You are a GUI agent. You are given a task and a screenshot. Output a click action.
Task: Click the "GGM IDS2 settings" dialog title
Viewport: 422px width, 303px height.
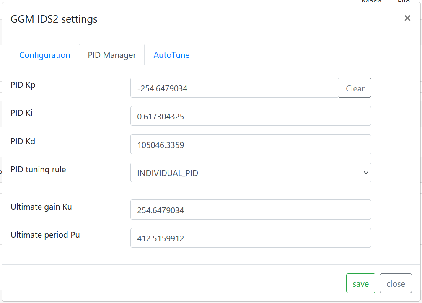54,19
